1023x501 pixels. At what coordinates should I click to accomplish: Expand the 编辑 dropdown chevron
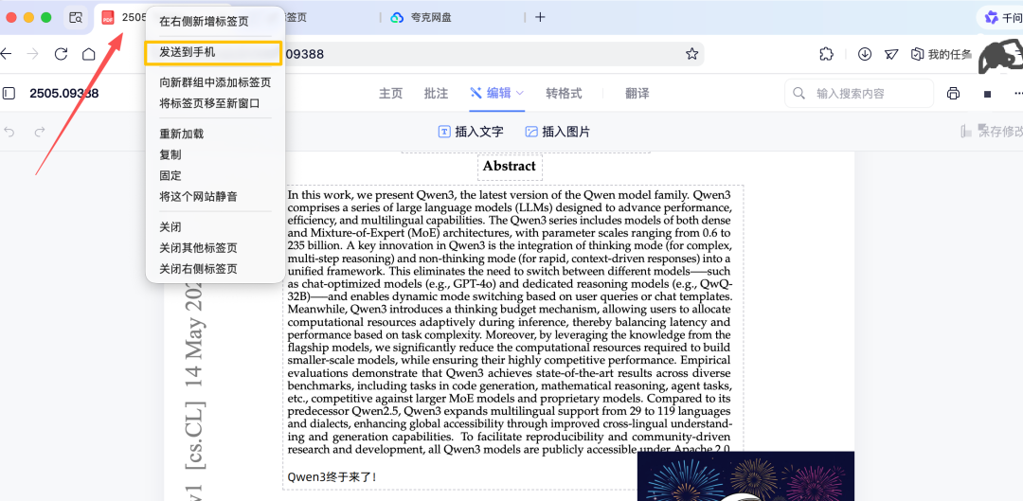pos(520,93)
